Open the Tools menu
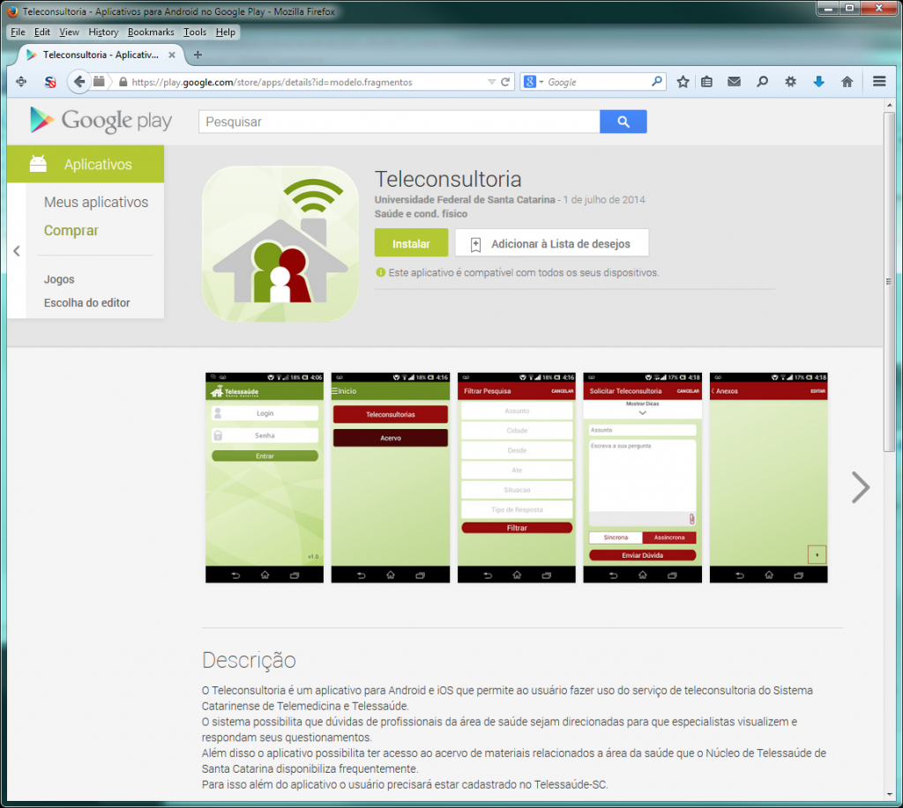 click(x=195, y=33)
